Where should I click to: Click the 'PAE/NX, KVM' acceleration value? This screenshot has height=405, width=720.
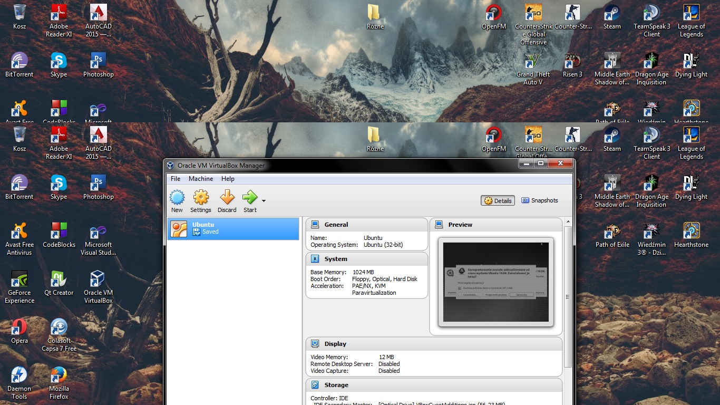pyautogui.click(x=369, y=286)
